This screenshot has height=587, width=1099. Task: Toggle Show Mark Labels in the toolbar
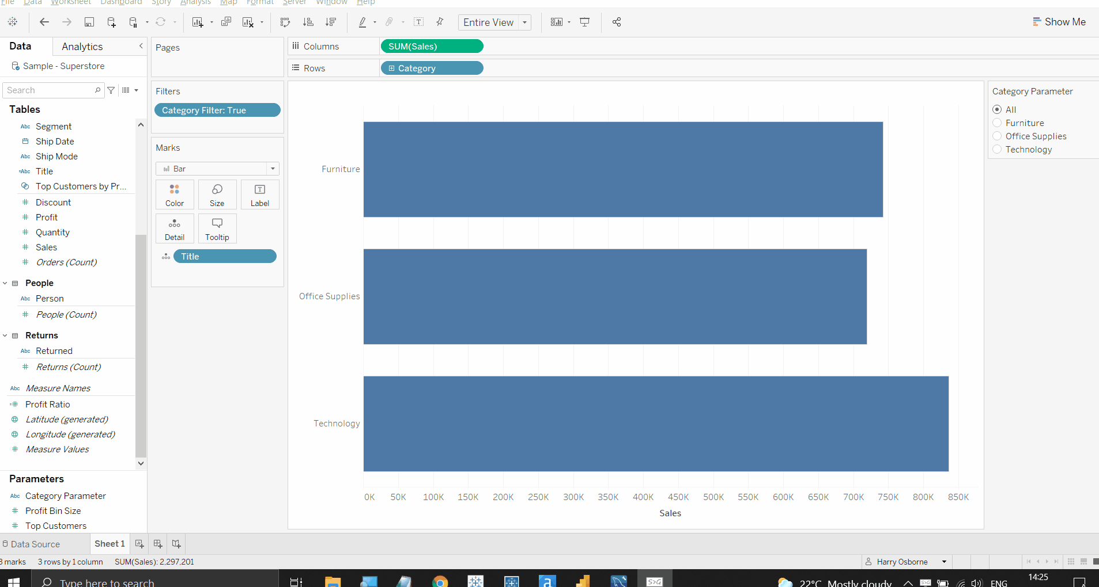[419, 22]
